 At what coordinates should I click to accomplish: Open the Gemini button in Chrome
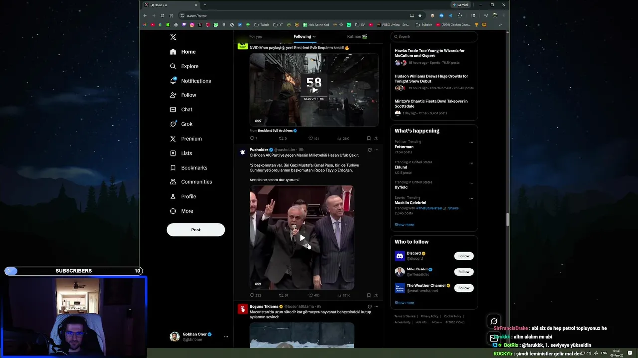(x=460, y=5)
